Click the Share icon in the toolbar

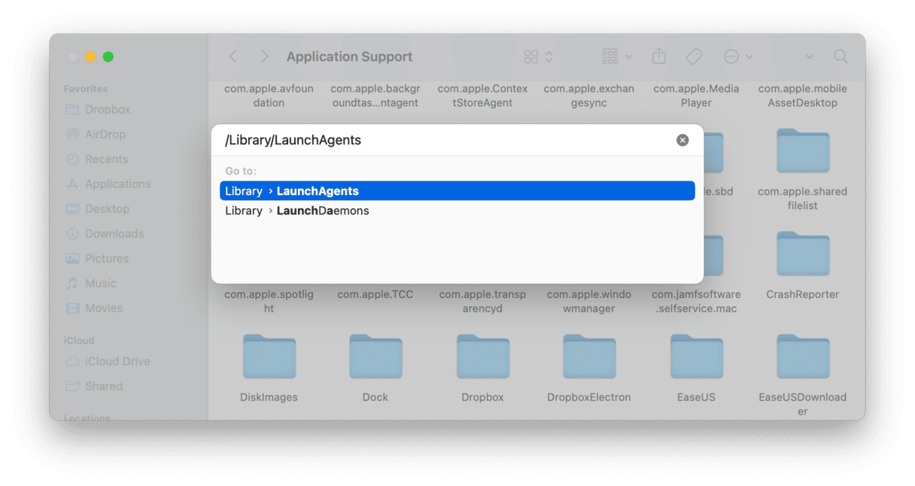click(x=658, y=56)
